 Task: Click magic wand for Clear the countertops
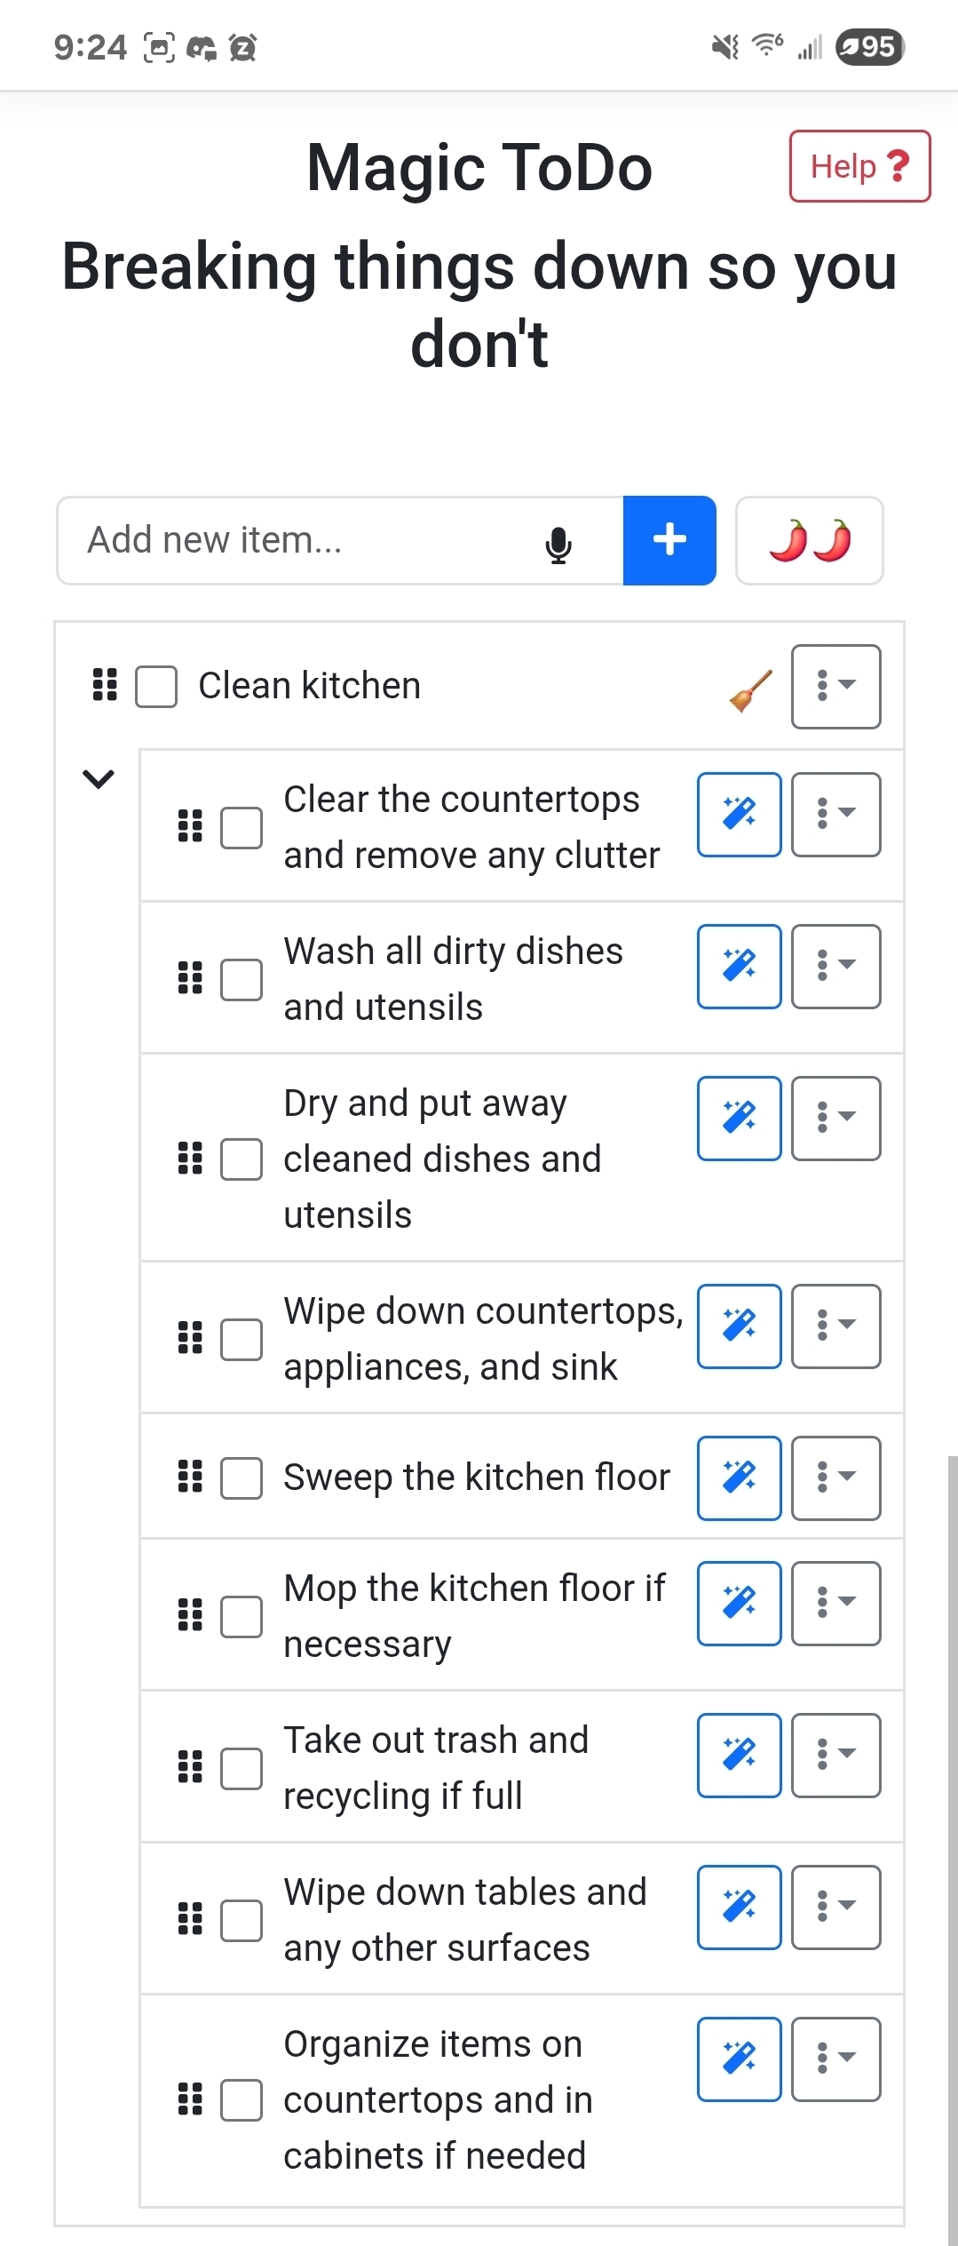pyautogui.click(x=739, y=814)
